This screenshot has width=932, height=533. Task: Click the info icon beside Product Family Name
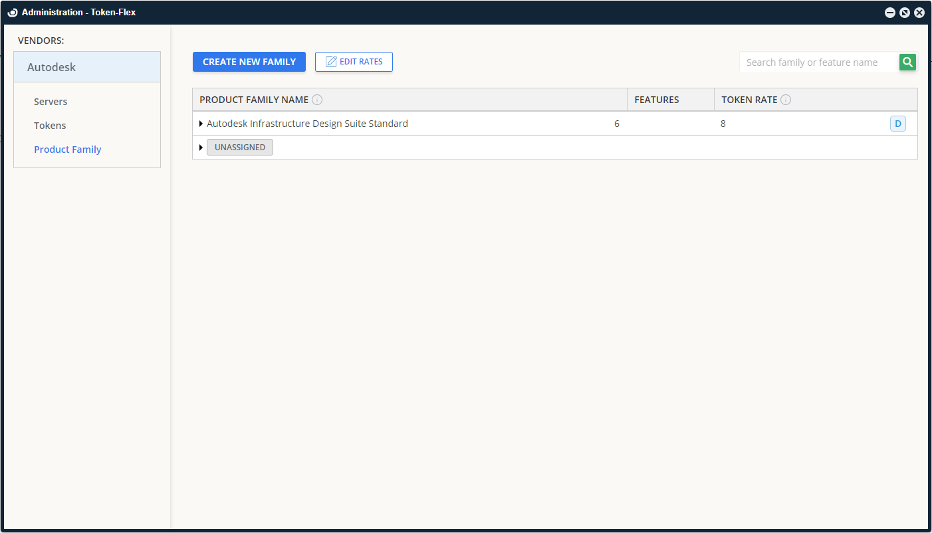317,99
